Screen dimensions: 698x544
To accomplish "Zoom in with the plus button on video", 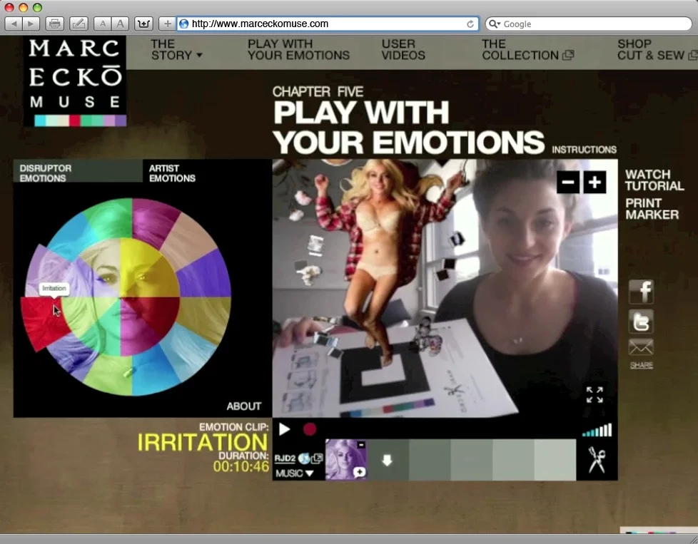I will coord(595,183).
